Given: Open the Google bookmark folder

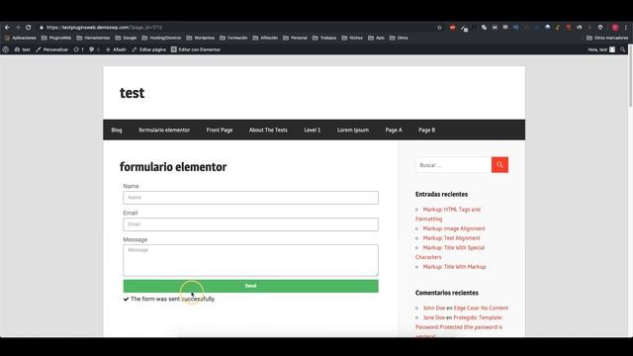Looking at the screenshot, I should [126, 38].
